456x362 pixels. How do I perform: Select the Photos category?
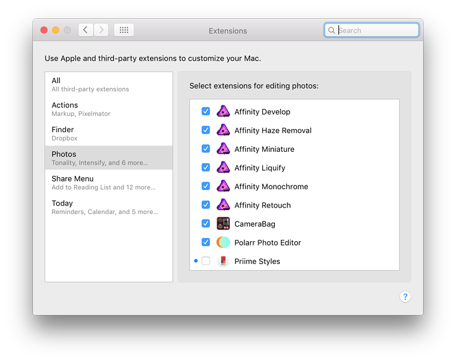tap(109, 158)
